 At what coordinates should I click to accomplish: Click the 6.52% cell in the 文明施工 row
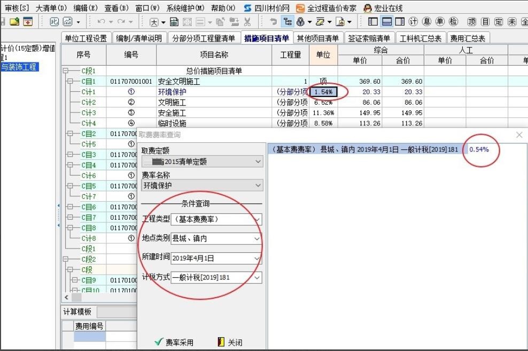pos(323,102)
